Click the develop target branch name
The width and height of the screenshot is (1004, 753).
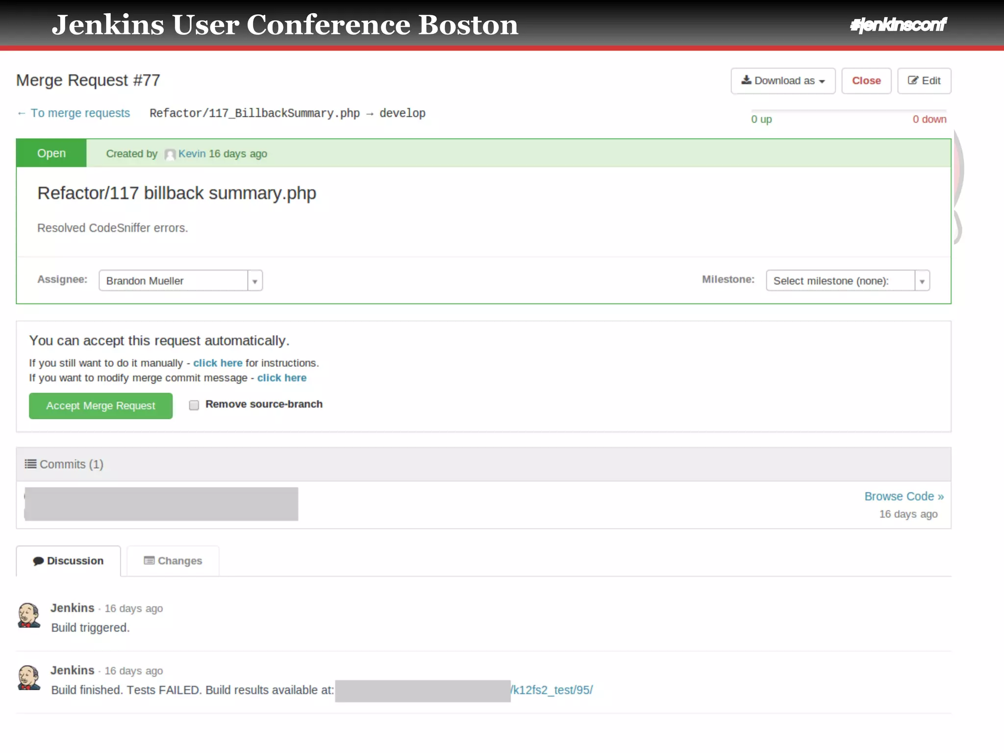pos(402,113)
